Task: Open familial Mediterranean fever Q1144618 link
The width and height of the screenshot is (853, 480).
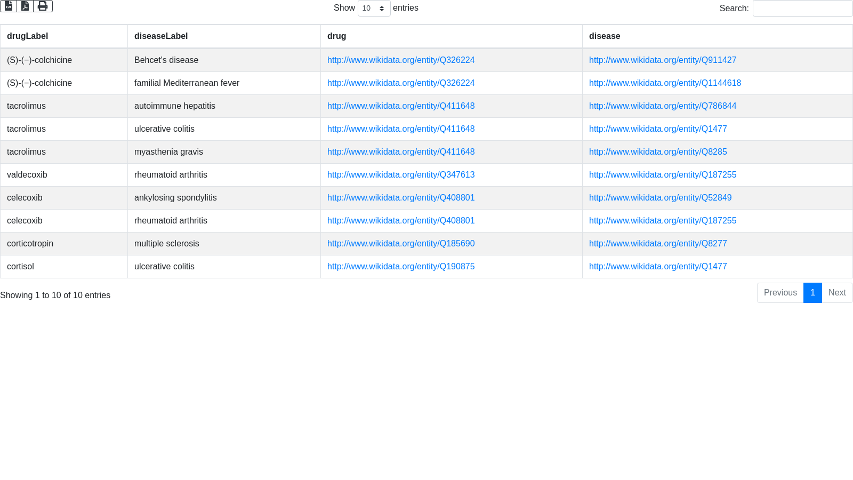Action: [665, 83]
